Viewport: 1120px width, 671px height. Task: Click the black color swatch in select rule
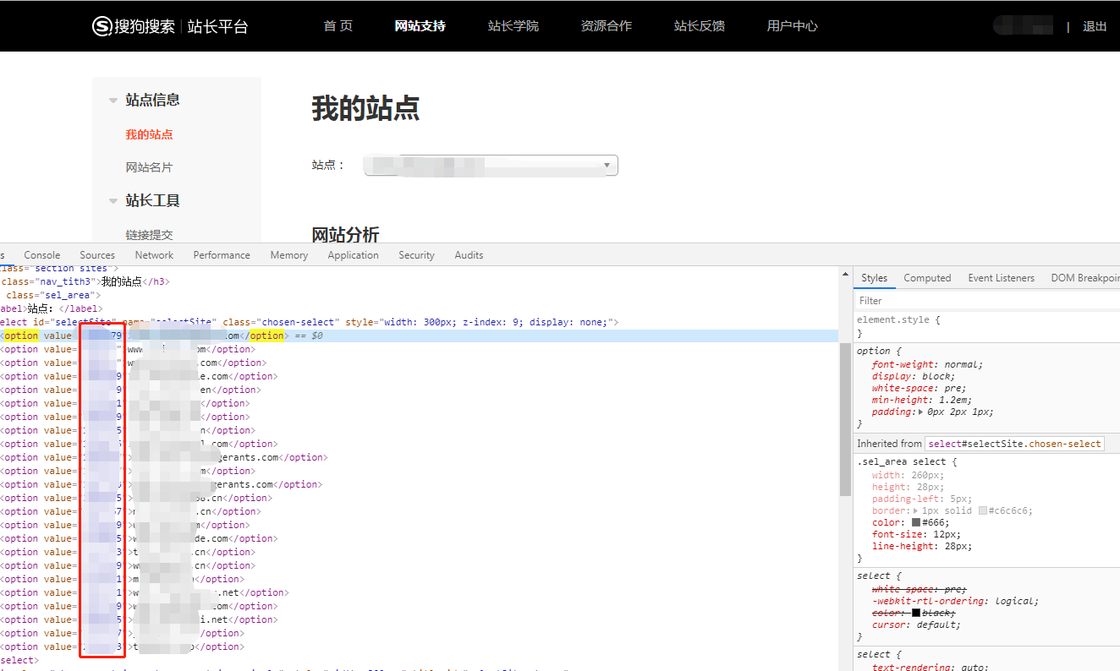(x=916, y=613)
